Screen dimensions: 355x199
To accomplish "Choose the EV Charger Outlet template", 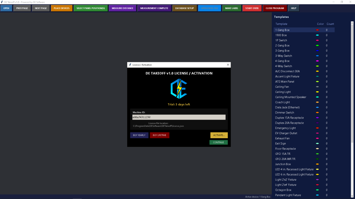I will [286, 133].
